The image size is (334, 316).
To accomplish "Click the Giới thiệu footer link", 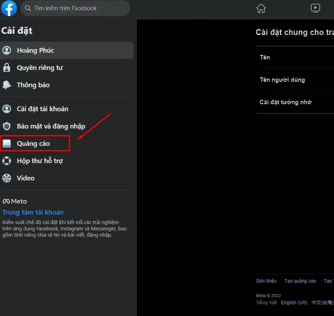I will (x=266, y=281).
